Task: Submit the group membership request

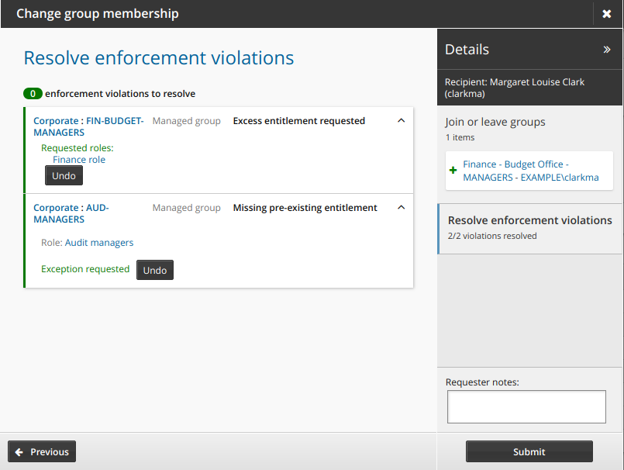Action: 529,452
